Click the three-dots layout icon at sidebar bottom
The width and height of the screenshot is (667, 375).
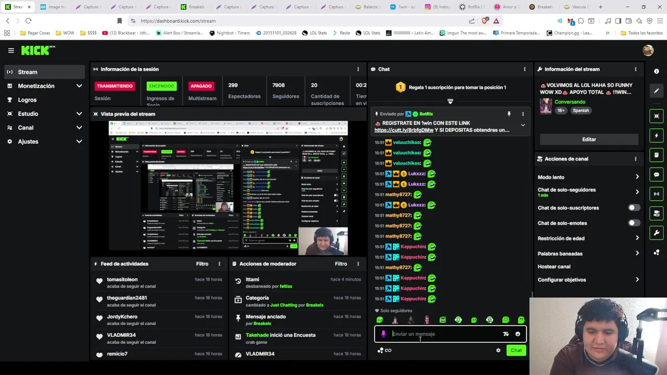pos(657,253)
